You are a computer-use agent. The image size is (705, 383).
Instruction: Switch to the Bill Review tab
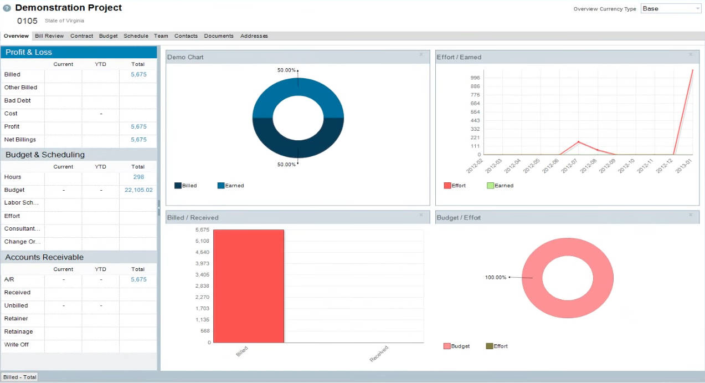click(49, 36)
